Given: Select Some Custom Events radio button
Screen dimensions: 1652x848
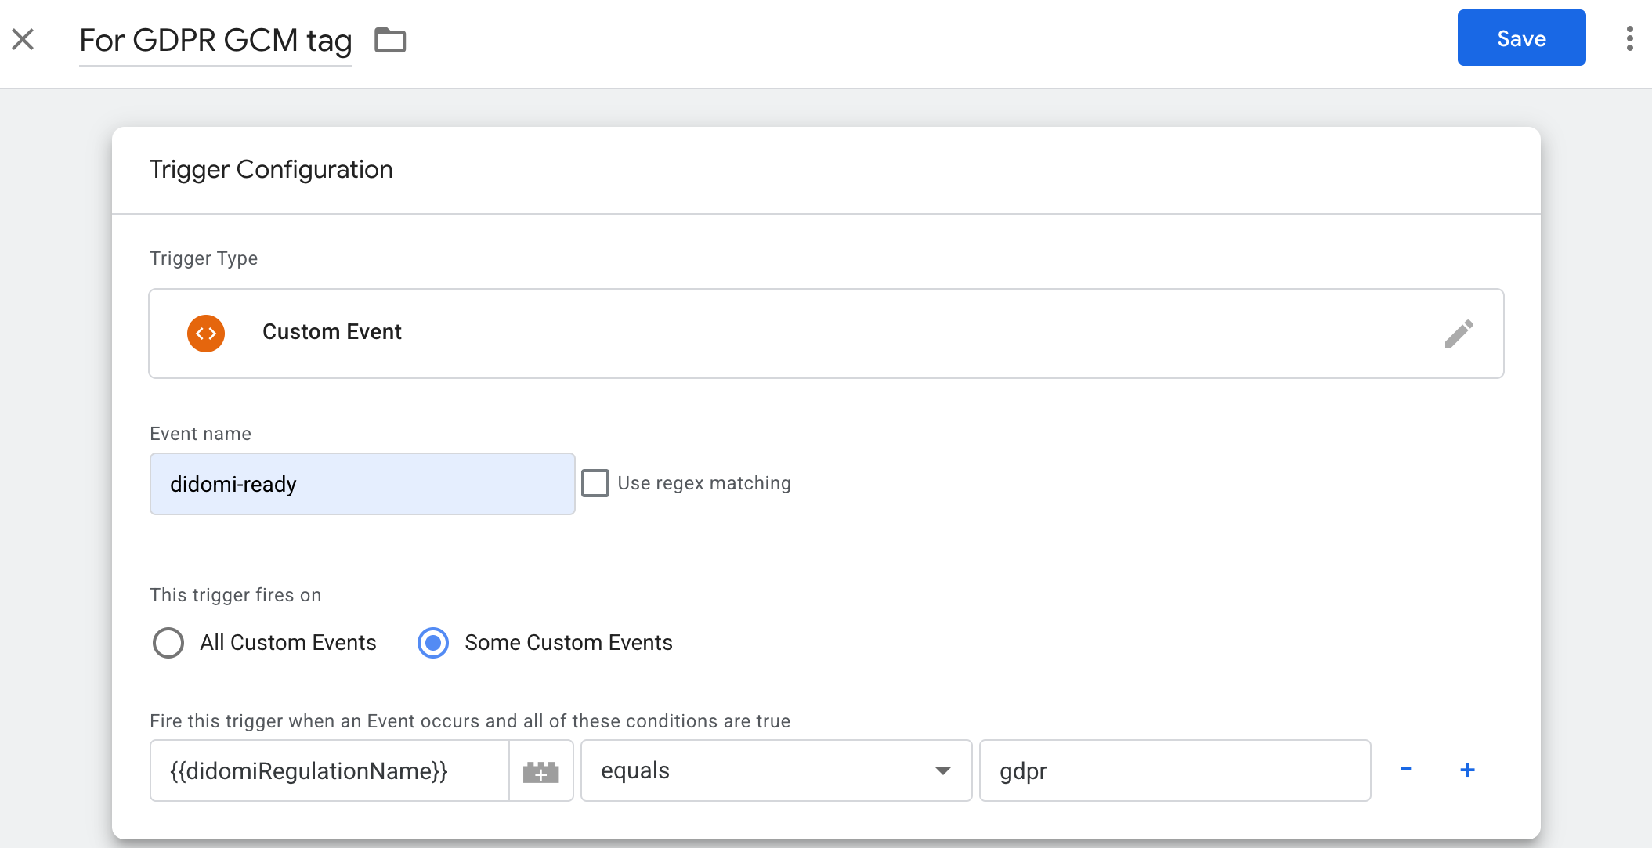Looking at the screenshot, I should [x=433, y=643].
